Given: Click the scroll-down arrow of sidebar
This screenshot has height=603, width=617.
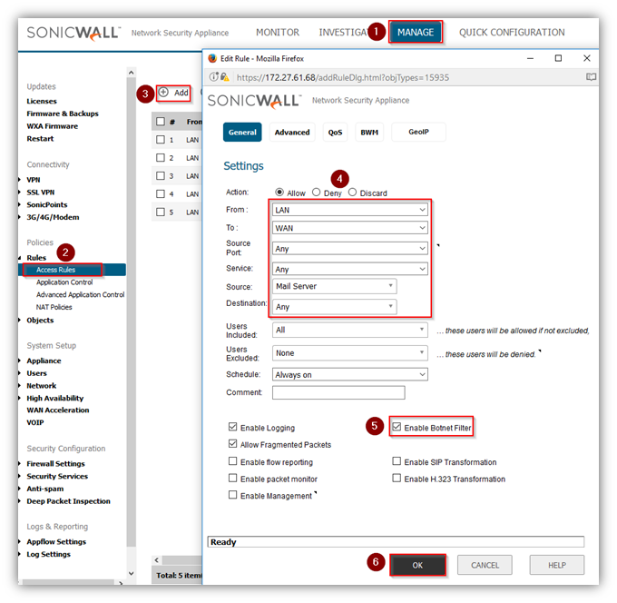Looking at the screenshot, I should pyautogui.click(x=132, y=573).
